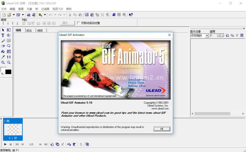The width and height of the screenshot is (246, 152).
Task: Open the Redo history dropdown arrow
Action: click(64, 15)
